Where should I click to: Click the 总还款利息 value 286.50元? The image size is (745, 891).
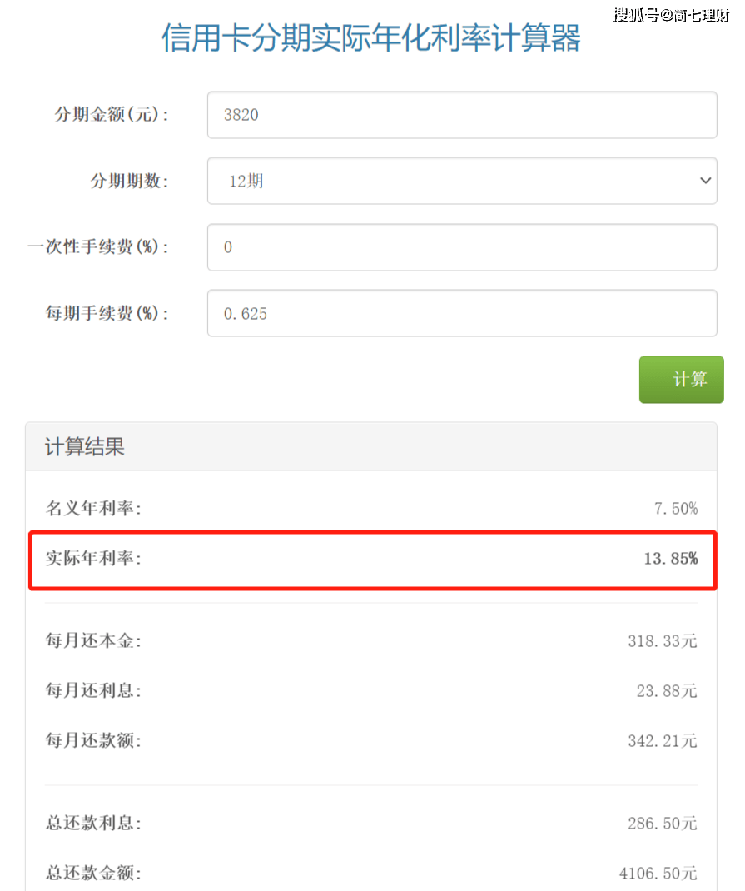(662, 824)
